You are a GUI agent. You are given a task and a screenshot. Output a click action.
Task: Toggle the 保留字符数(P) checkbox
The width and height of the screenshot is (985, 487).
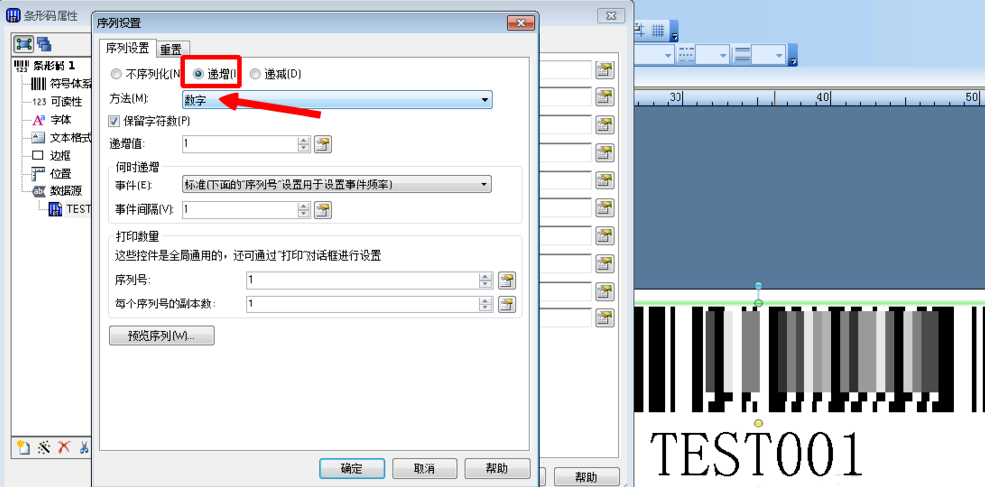[114, 120]
